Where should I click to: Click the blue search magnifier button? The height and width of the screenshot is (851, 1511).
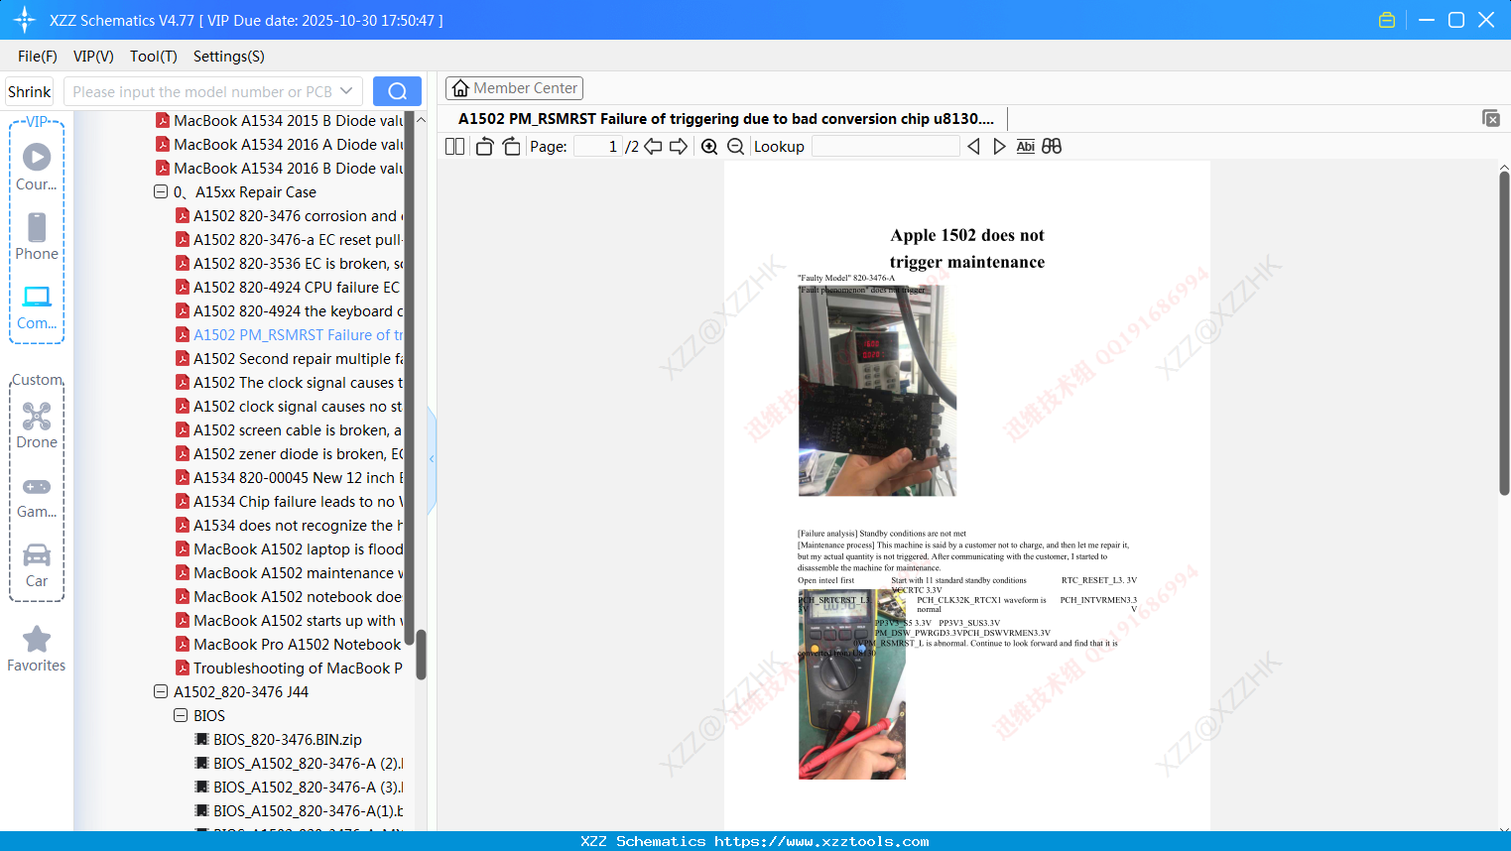[397, 91]
